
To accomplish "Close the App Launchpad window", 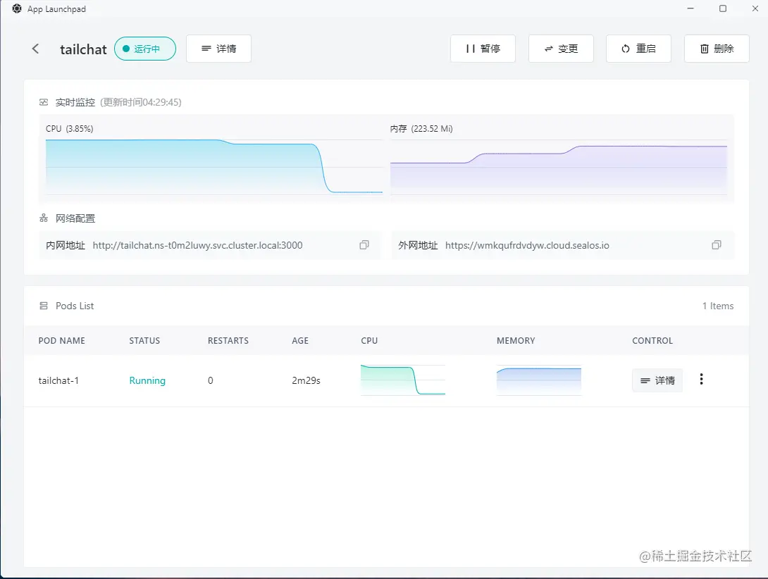I will coord(755,8).
